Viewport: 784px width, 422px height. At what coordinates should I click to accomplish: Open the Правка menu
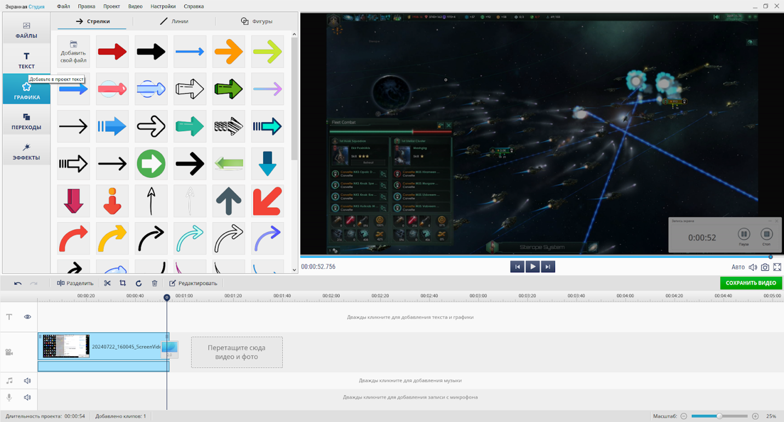(87, 7)
